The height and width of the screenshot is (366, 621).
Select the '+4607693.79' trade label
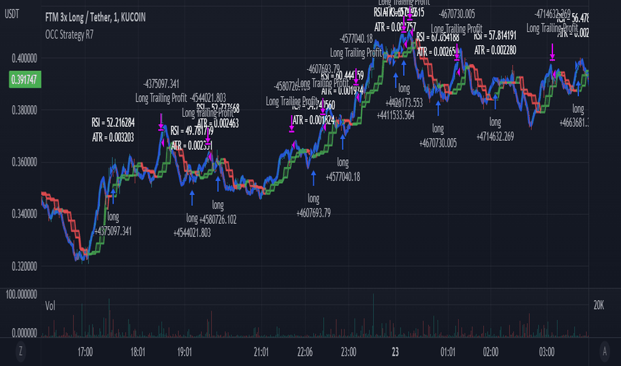point(313,213)
